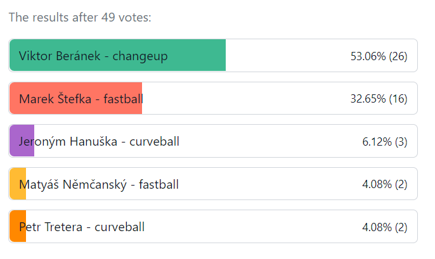Select the Viktor Beránek - changeup label
This screenshot has height=259, width=435.
tap(93, 56)
